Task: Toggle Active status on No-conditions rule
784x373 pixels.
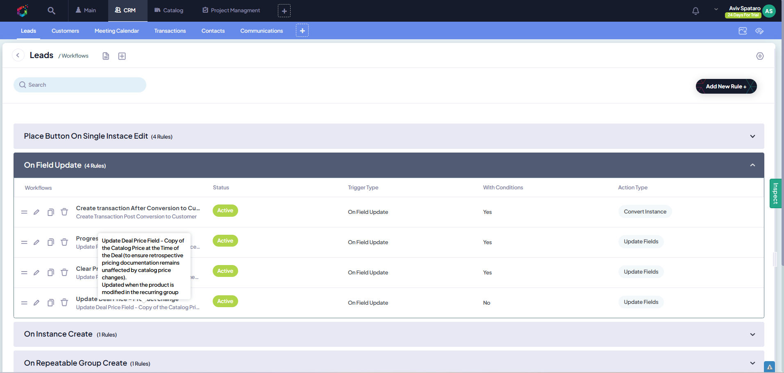Action: click(x=225, y=301)
